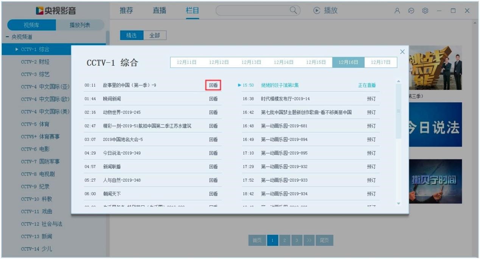Click 回看 for 故事里的中国 program
This screenshot has height=259, width=480.
213,85
